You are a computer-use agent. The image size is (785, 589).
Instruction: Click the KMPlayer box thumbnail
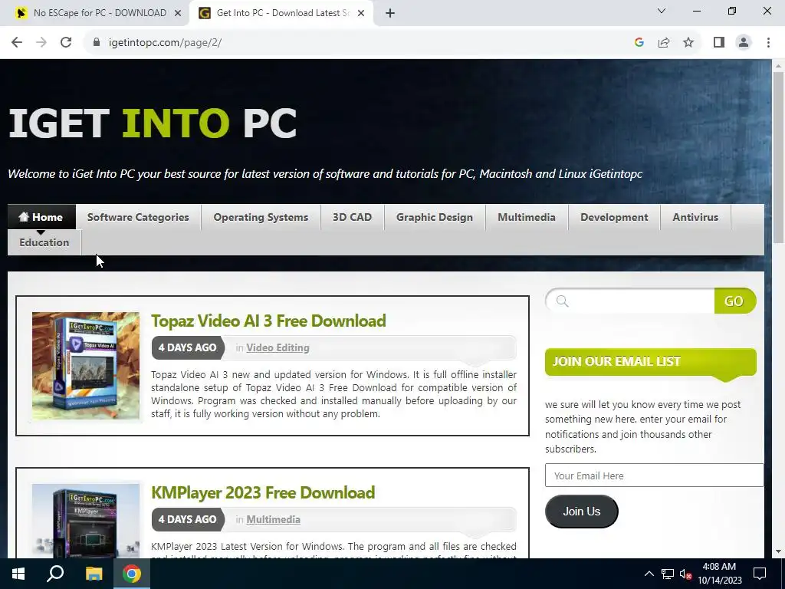pos(86,521)
